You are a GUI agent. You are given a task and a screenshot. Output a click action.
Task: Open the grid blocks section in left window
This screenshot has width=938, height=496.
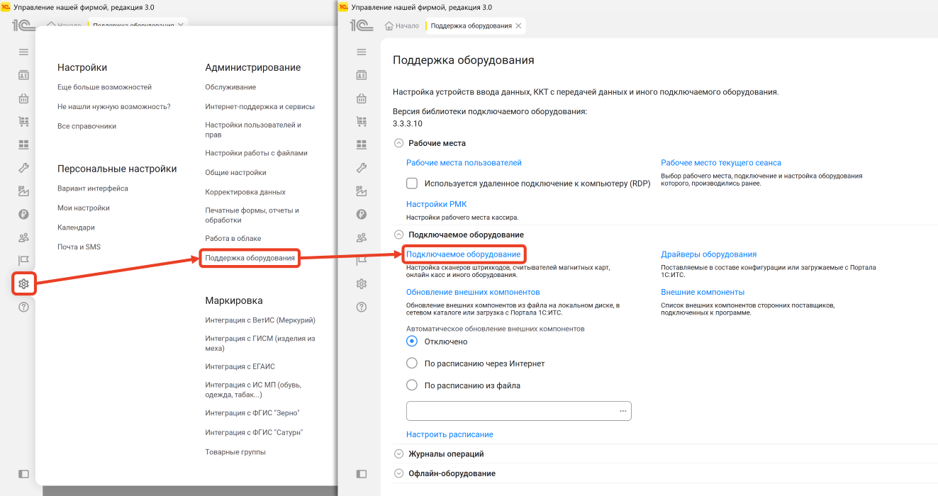[x=23, y=145]
